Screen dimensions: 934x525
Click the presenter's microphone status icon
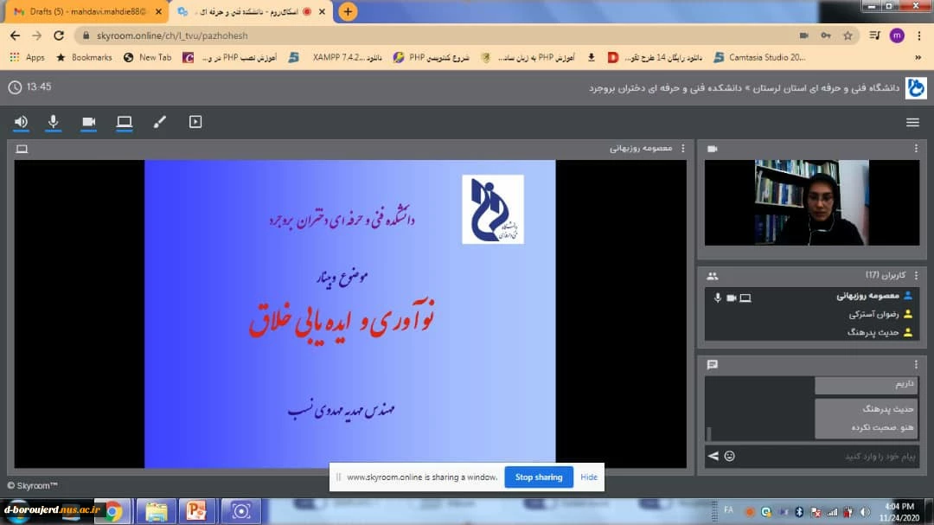(x=718, y=298)
